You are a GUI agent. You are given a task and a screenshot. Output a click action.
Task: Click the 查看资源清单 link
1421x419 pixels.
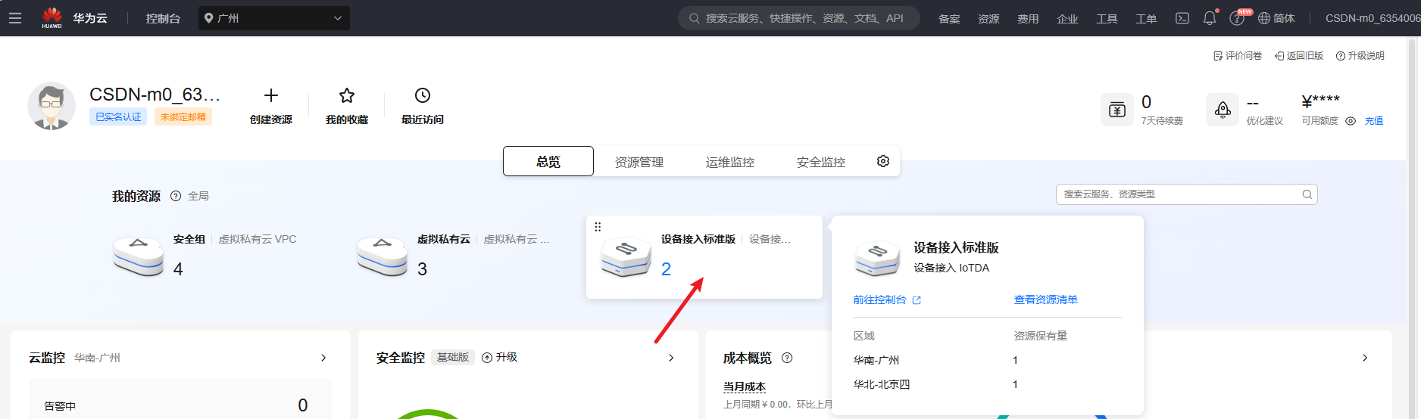pos(1045,300)
